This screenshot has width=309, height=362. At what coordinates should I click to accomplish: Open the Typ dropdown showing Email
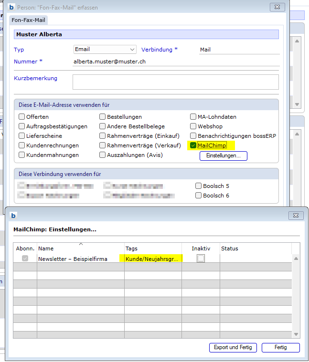click(105, 49)
